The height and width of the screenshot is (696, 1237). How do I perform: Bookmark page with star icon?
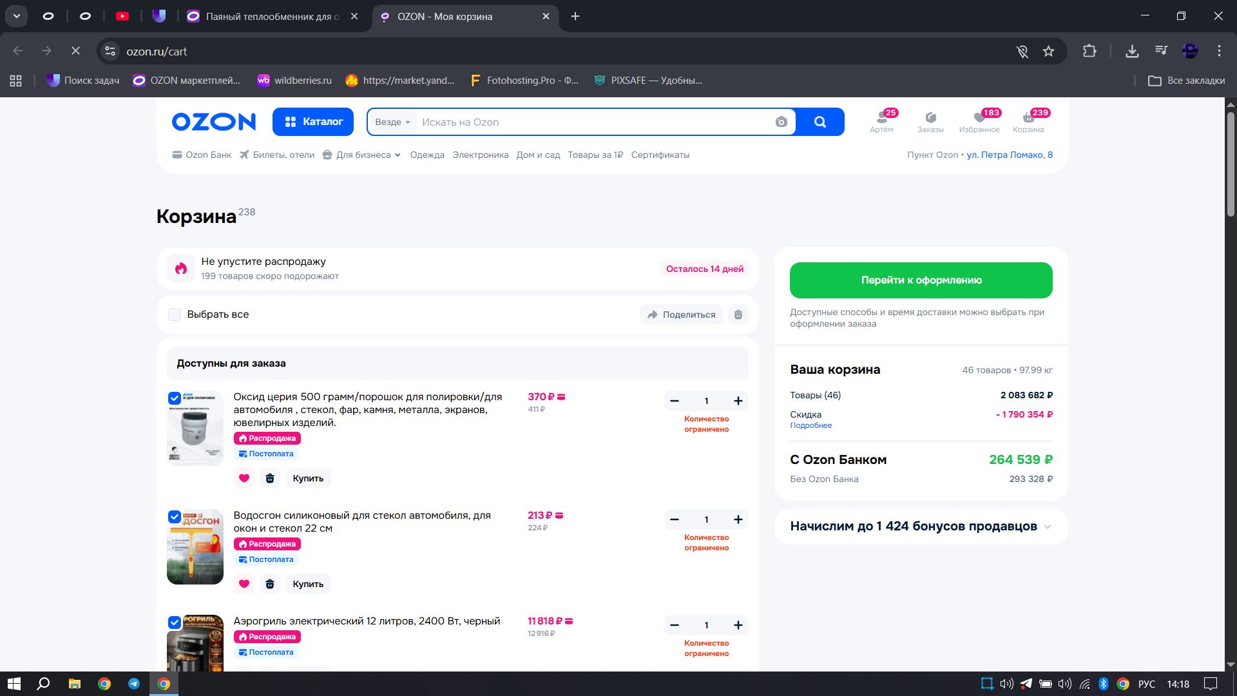1048,52
